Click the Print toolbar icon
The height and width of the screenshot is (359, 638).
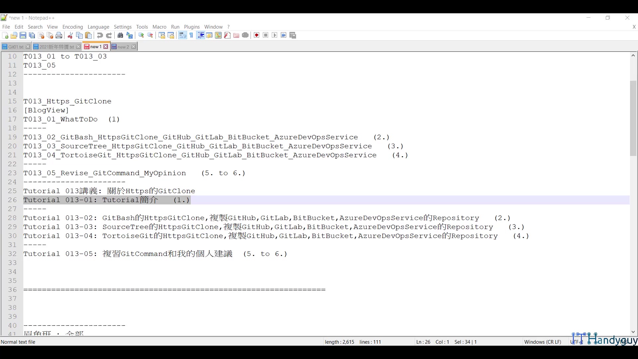(x=59, y=36)
